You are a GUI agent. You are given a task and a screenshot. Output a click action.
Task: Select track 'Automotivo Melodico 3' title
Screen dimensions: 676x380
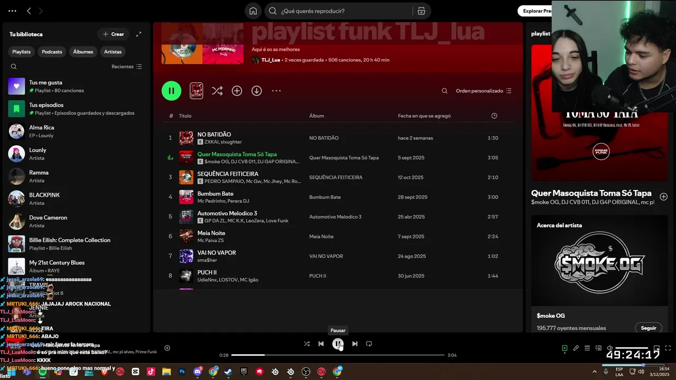[227, 213]
